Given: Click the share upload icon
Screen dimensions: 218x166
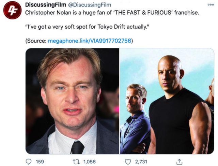Looking at the screenshot, I should pos(180,162).
